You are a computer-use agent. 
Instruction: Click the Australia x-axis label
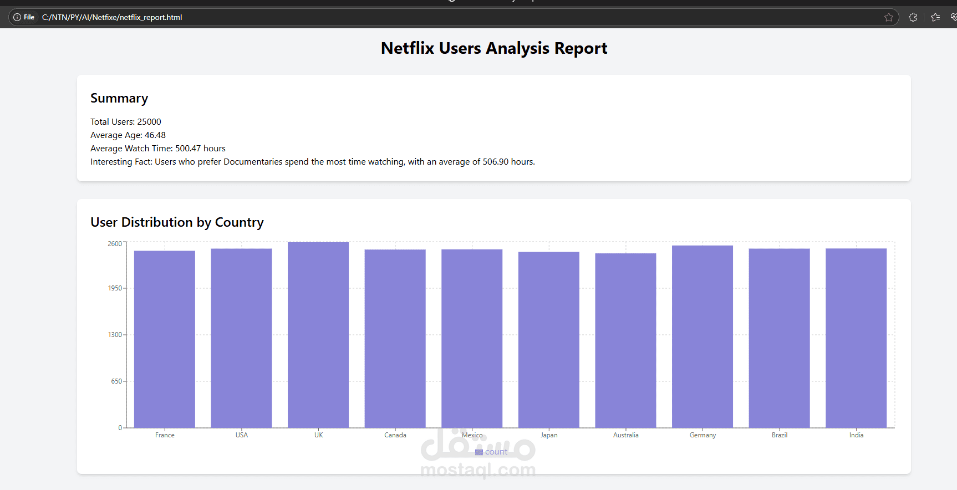tap(626, 435)
